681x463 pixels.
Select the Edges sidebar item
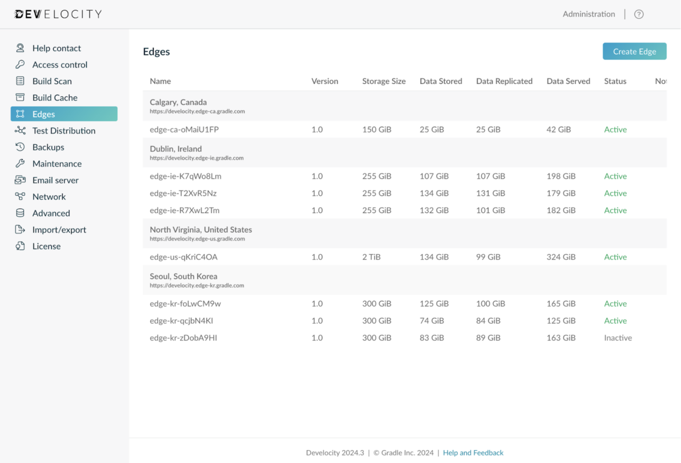[64, 114]
